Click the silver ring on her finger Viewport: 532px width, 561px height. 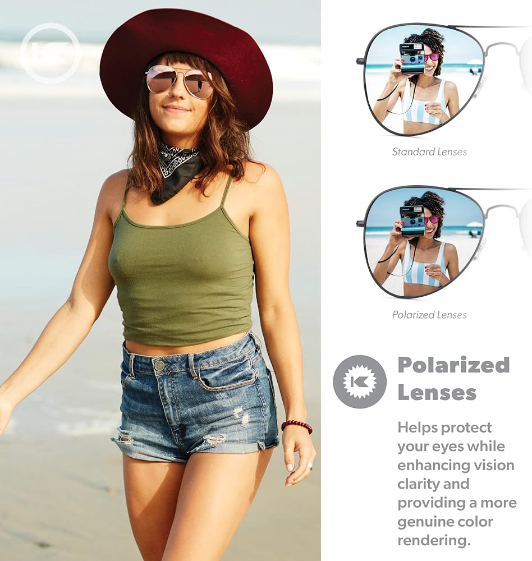pos(310,466)
